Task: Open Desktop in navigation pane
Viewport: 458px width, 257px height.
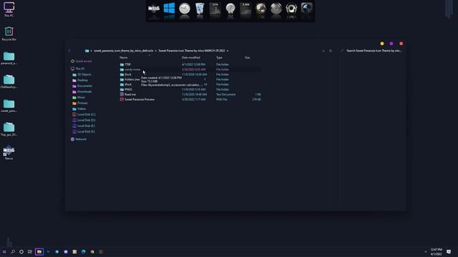Action: (x=80, y=80)
